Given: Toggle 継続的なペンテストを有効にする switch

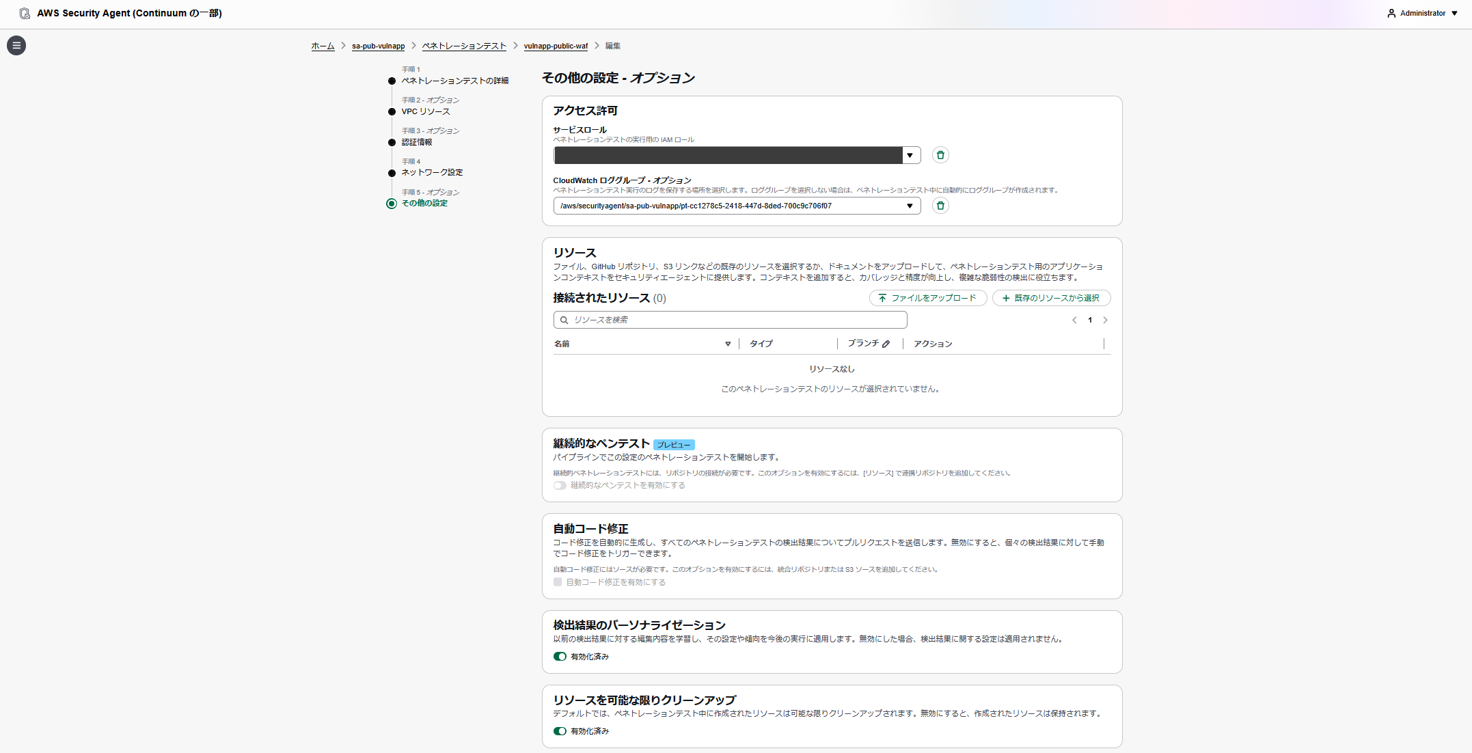Looking at the screenshot, I should [x=560, y=485].
